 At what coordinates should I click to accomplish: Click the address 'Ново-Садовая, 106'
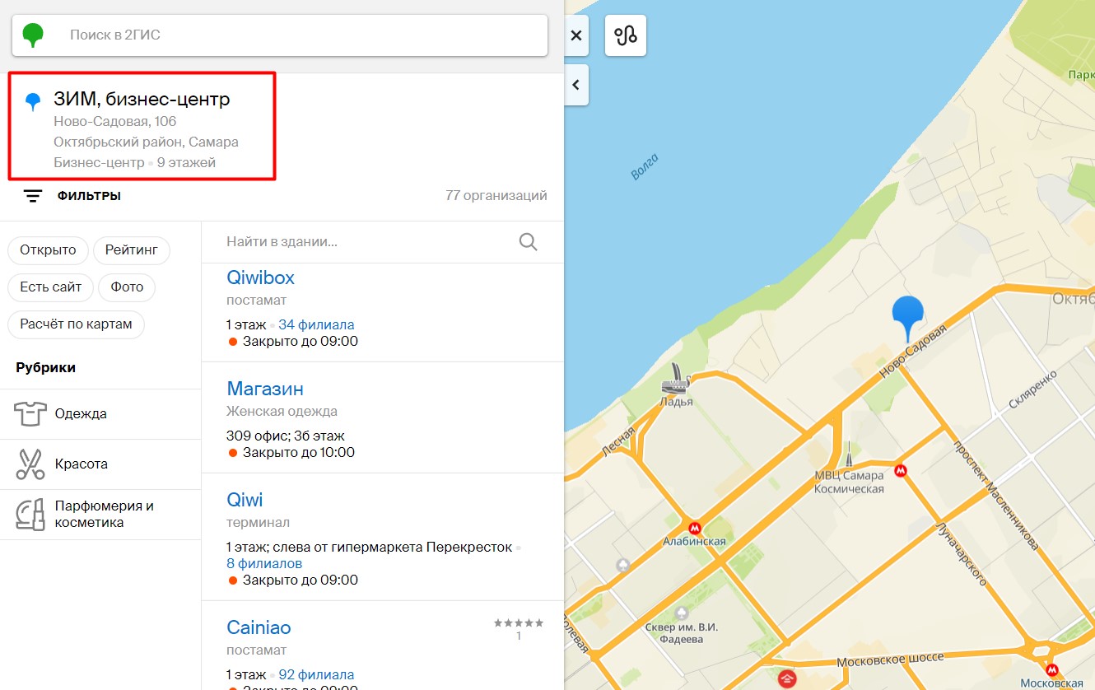pyautogui.click(x=115, y=122)
